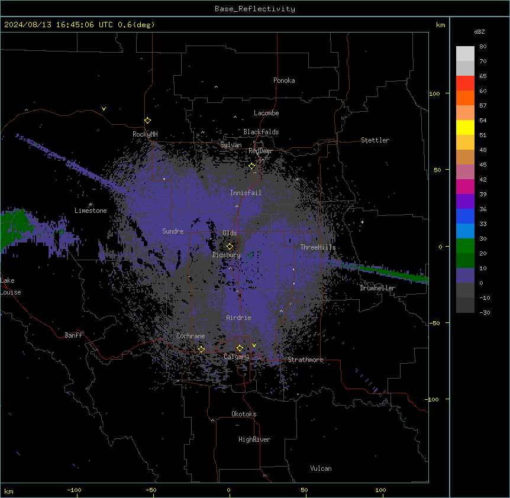Select the yellow diamond marker between Olds and Didsbury
The height and width of the screenshot is (498, 510).
coord(230,246)
